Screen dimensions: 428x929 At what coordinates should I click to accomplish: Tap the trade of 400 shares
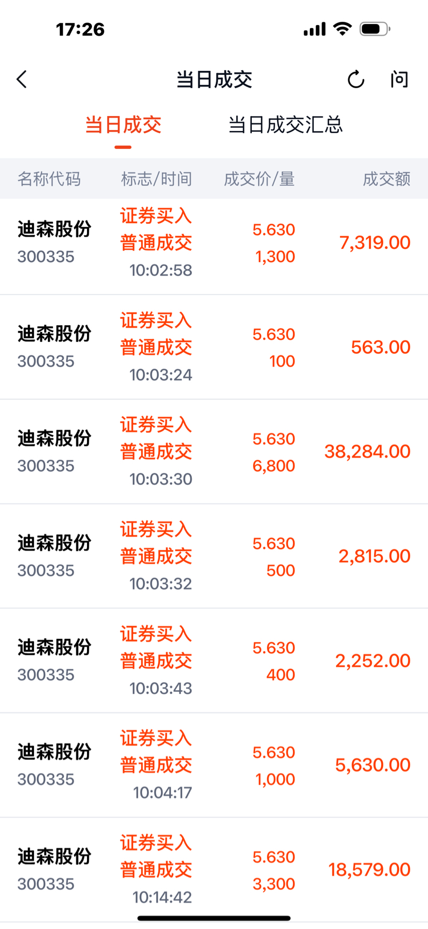[214, 661]
